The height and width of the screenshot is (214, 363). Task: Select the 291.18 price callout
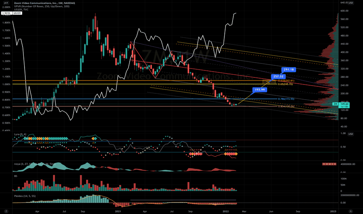click(x=289, y=69)
